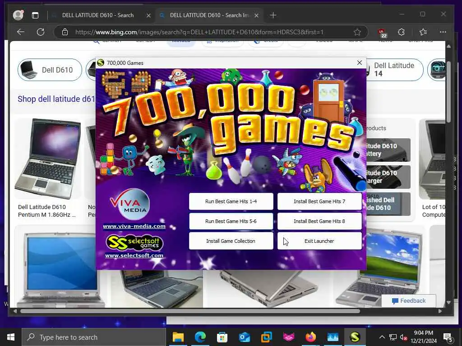Click the Edge address bar URL
This screenshot has height=346, width=462.
point(199,32)
